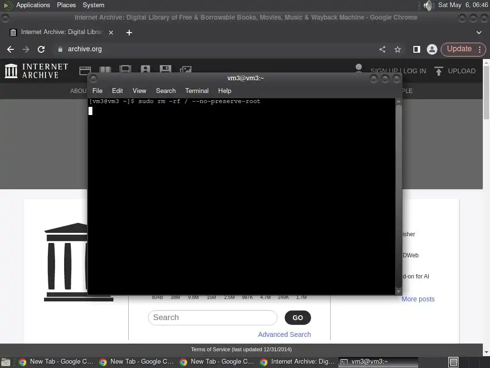Click the Internet Archive logo

point(36,71)
